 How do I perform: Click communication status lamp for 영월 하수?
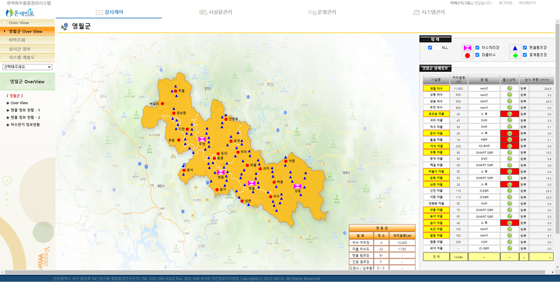click(510, 88)
